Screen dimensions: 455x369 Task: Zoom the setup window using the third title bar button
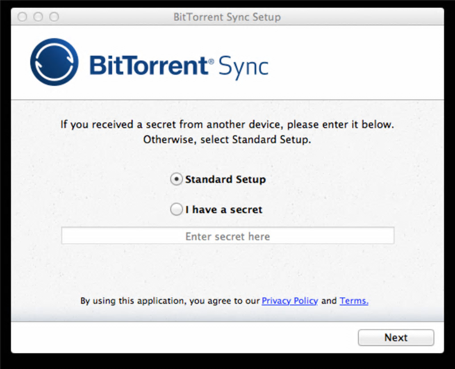click(54, 17)
